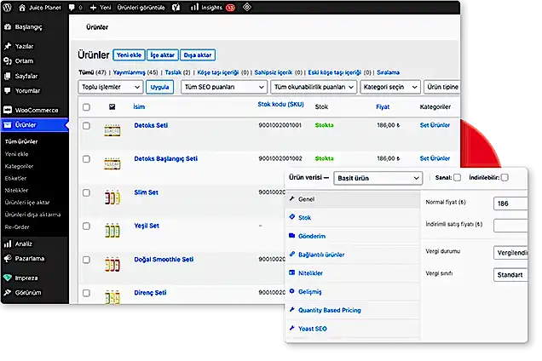Open Görünüm brush icon
542x361 pixels.
[8, 293]
